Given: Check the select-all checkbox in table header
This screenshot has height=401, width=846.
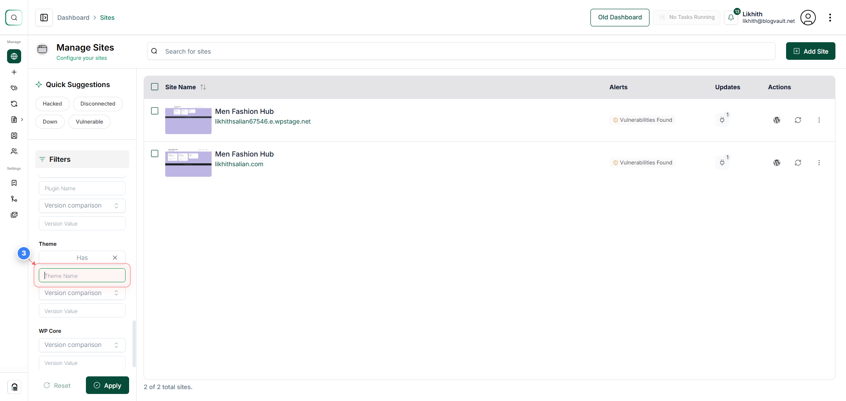Looking at the screenshot, I should click(154, 87).
